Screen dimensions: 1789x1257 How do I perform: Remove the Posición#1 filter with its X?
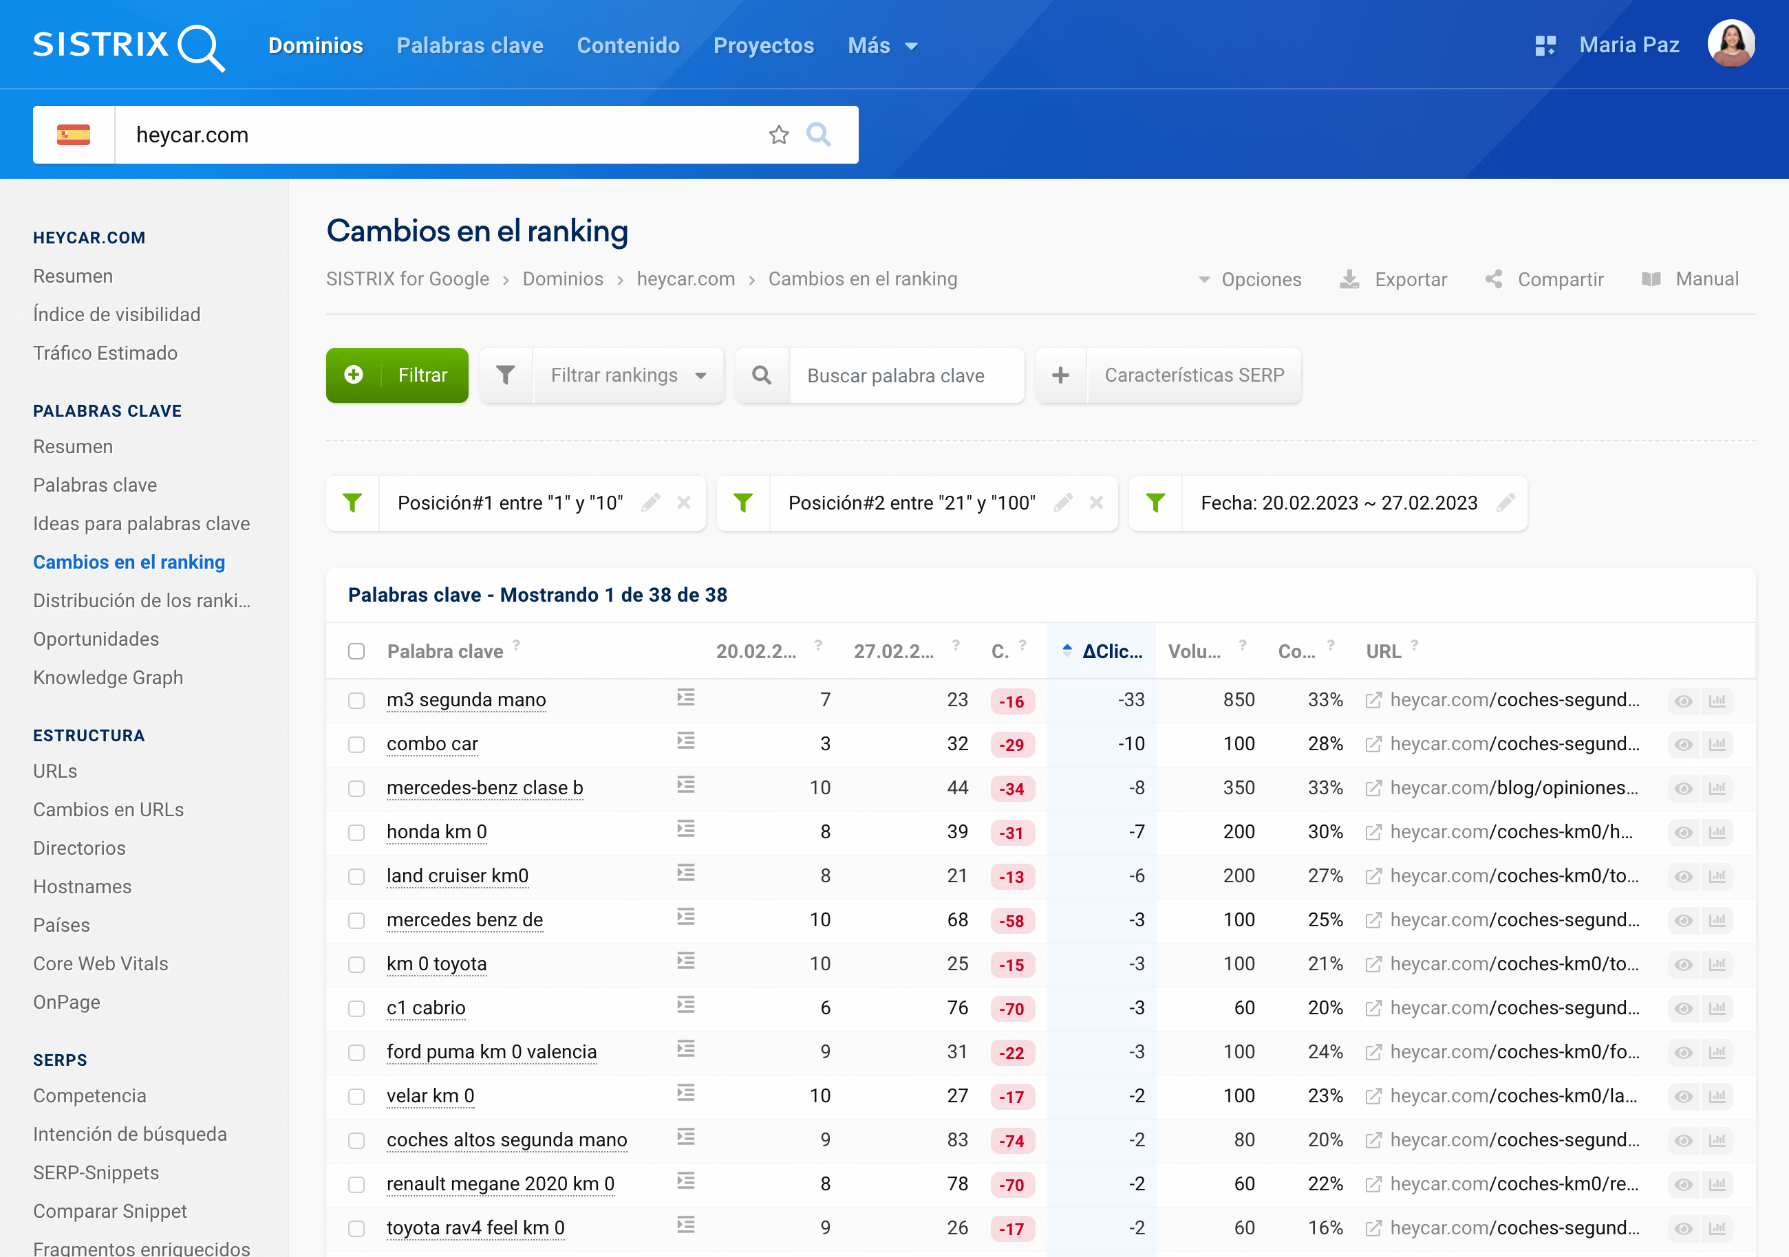click(683, 503)
